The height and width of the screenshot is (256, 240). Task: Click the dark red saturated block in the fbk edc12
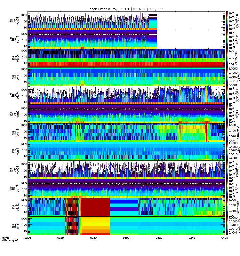pyautogui.click(x=95, y=207)
